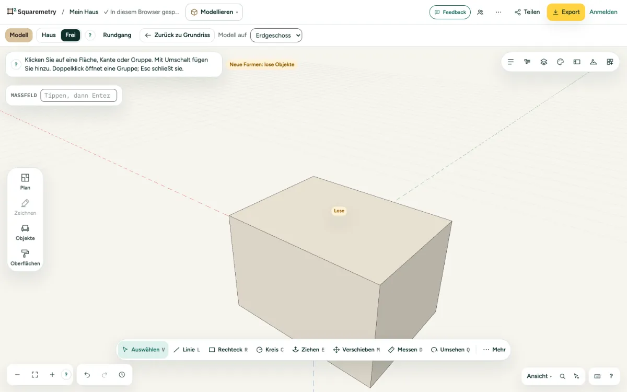This screenshot has width=627, height=392.
Task: Open the Oberflächen paint roller panel
Action: tap(25, 258)
